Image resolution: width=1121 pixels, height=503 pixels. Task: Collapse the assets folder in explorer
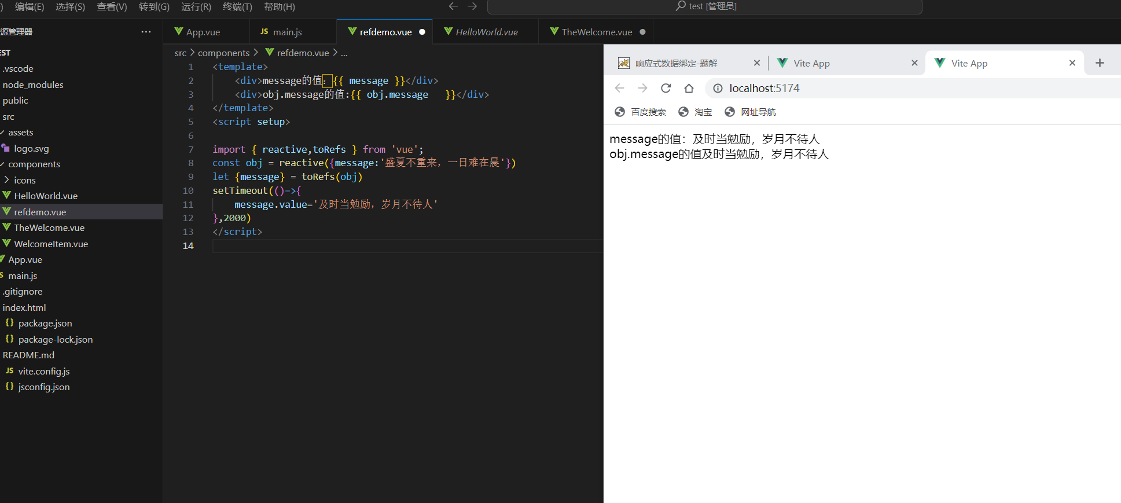tap(2, 133)
